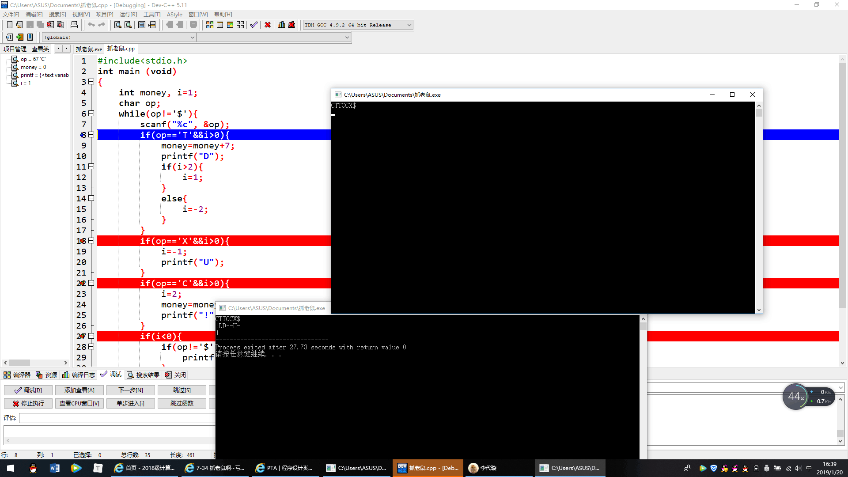
Task: Open the (globals) scope dropdown
Action: tap(192, 38)
